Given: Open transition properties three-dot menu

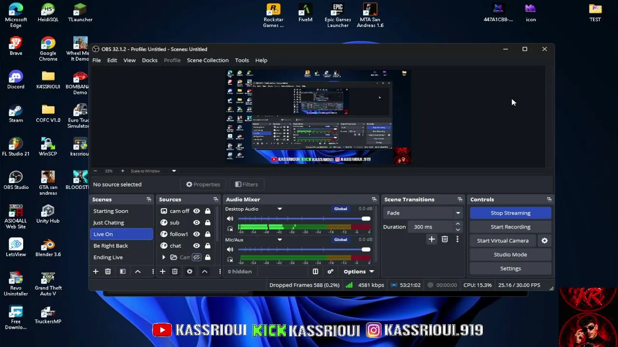Looking at the screenshot, I should (x=457, y=239).
